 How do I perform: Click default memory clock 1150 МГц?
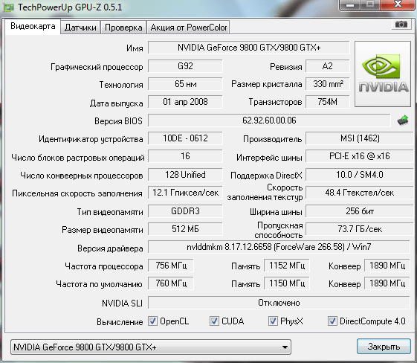pyautogui.click(x=287, y=283)
